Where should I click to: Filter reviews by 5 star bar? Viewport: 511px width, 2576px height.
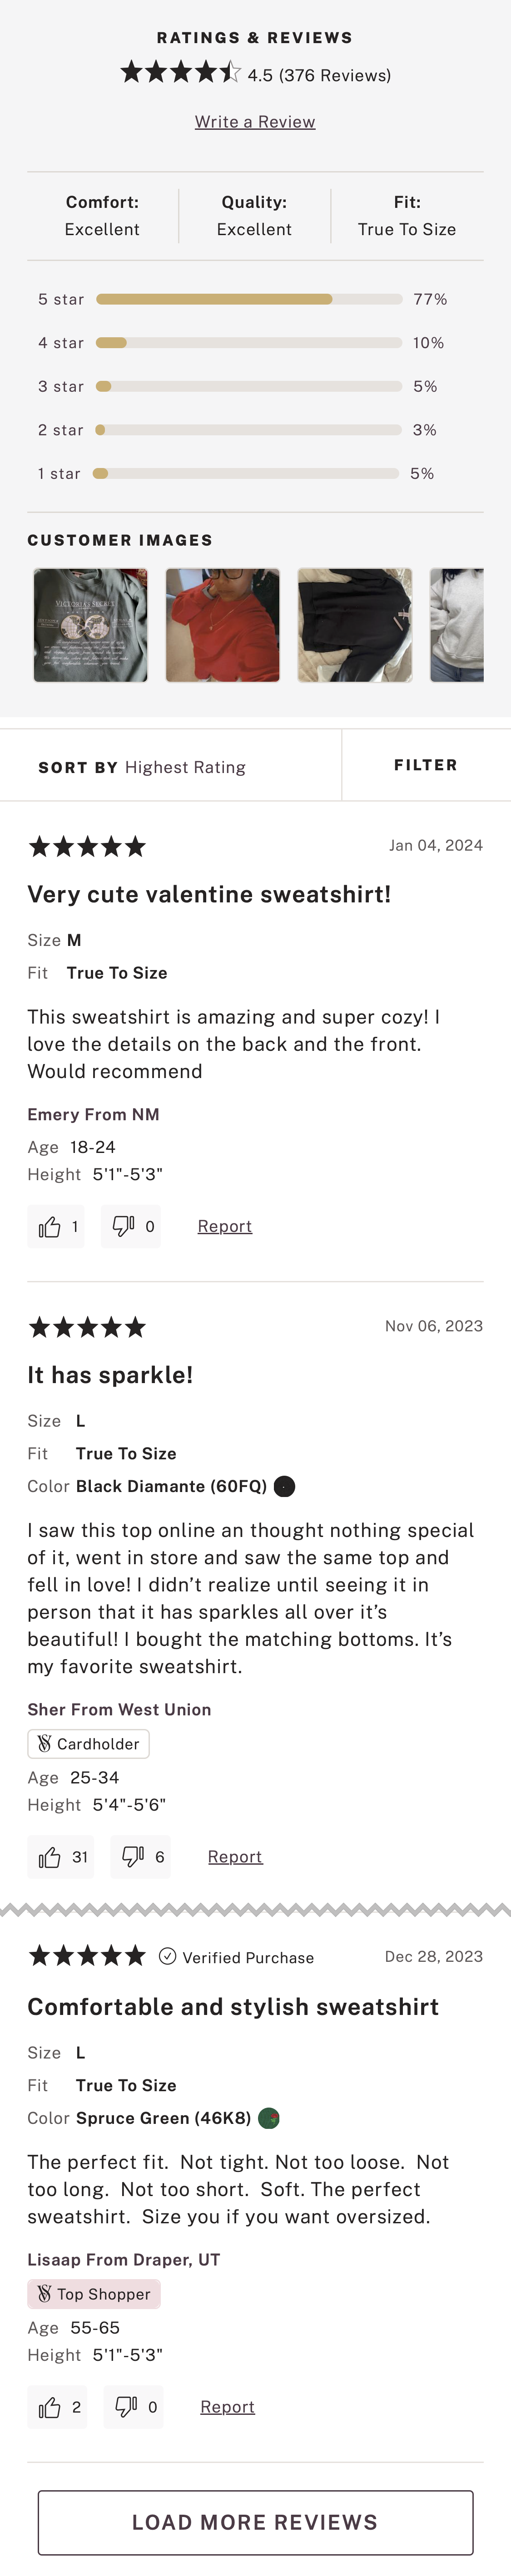(x=248, y=299)
